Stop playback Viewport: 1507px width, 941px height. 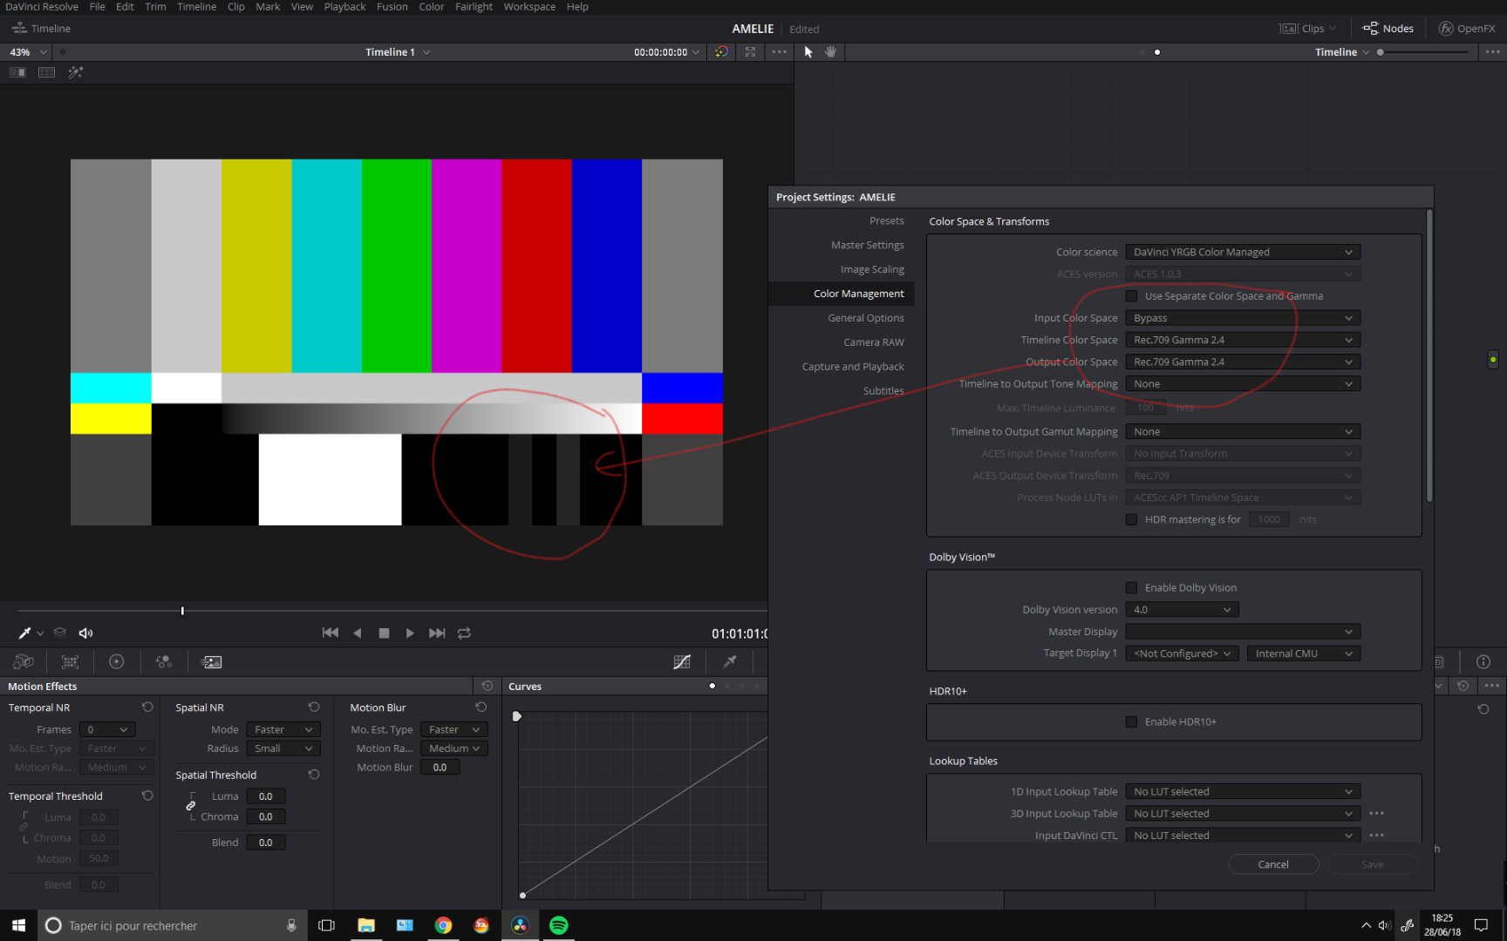(x=384, y=633)
